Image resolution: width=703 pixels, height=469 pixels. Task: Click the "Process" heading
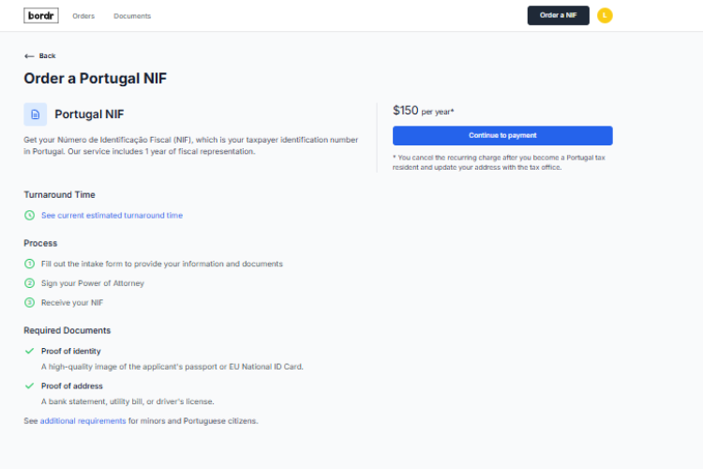[x=40, y=243]
